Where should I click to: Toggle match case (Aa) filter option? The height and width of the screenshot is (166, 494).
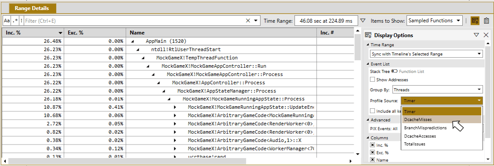tap(7, 21)
